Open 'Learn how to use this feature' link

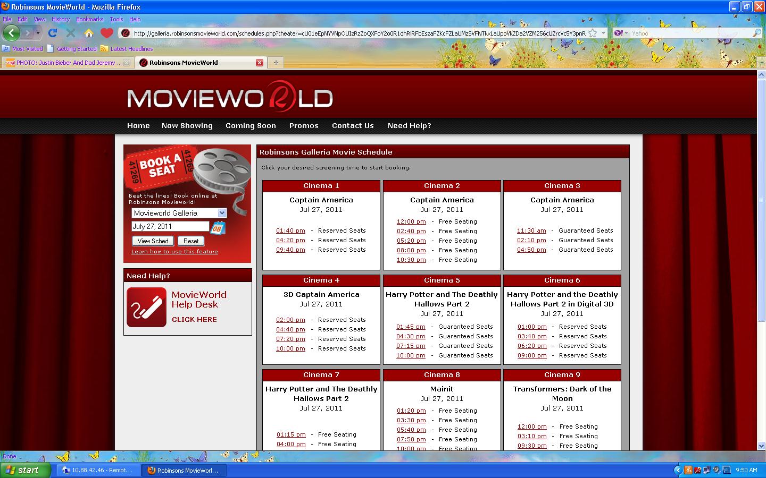pyautogui.click(x=175, y=251)
